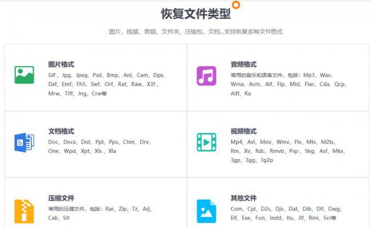
Task: Click the audio line containing Mp3、Wav
Action: tap(282, 75)
